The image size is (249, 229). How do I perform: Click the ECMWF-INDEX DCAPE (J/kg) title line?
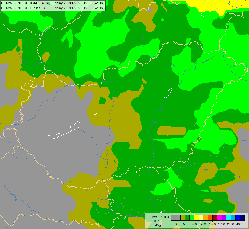tap(53, 3)
